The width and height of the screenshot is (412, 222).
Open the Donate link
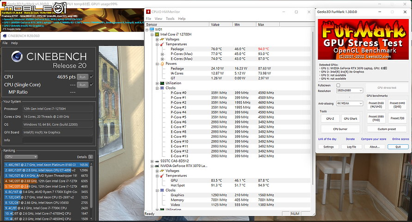[x=350, y=139]
